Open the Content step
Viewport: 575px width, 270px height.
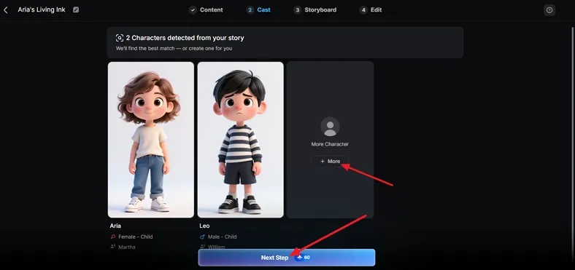pyautogui.click(x=206, y=10)
